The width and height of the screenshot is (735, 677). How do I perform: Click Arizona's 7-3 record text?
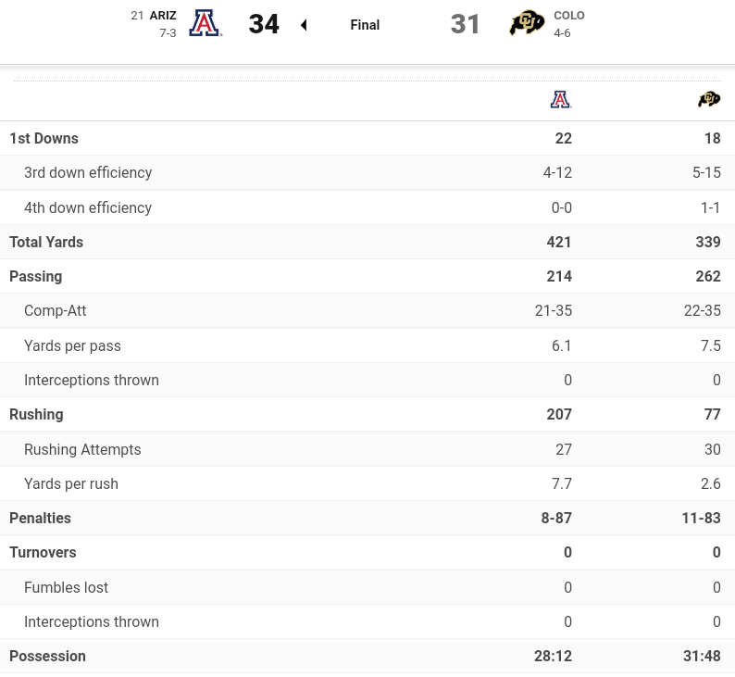168,33
